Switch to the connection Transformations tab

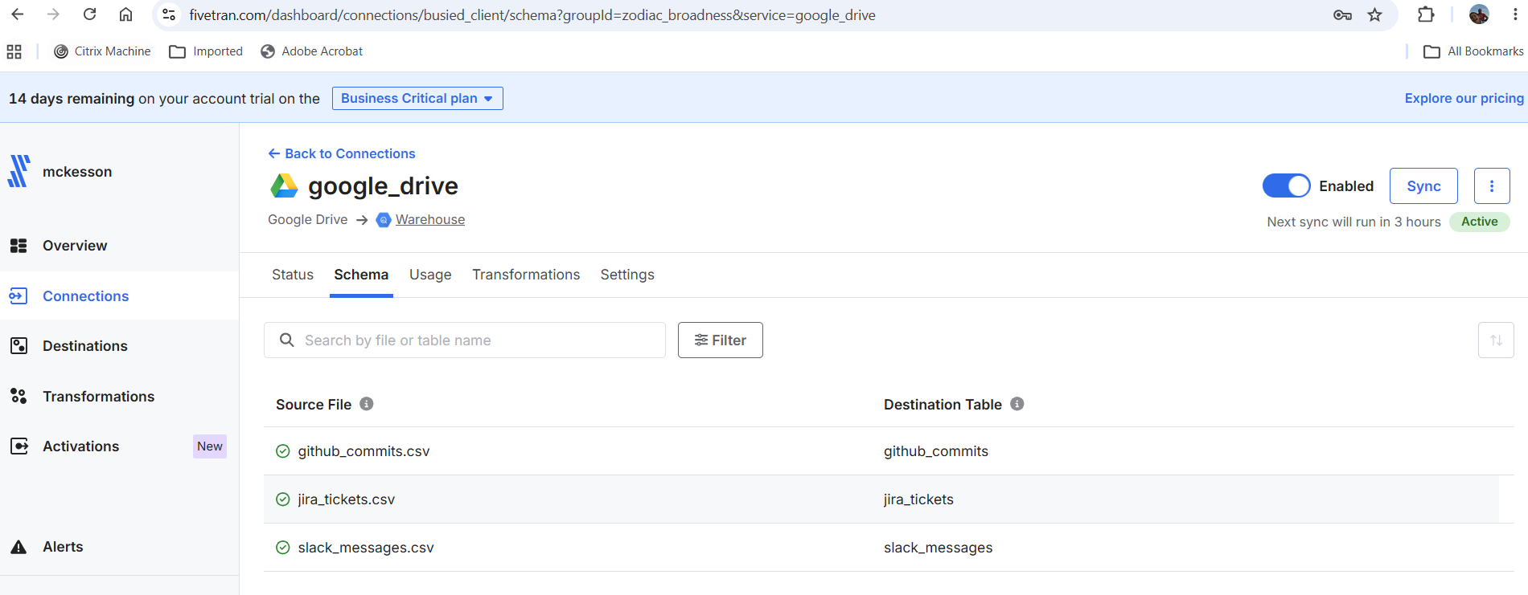click(x=526, y=275)
